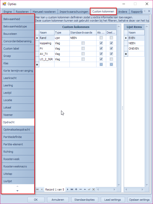Open Manueel roosteren tab
The width and height of the screenshot is (153, 204).
tap(44, 12)
